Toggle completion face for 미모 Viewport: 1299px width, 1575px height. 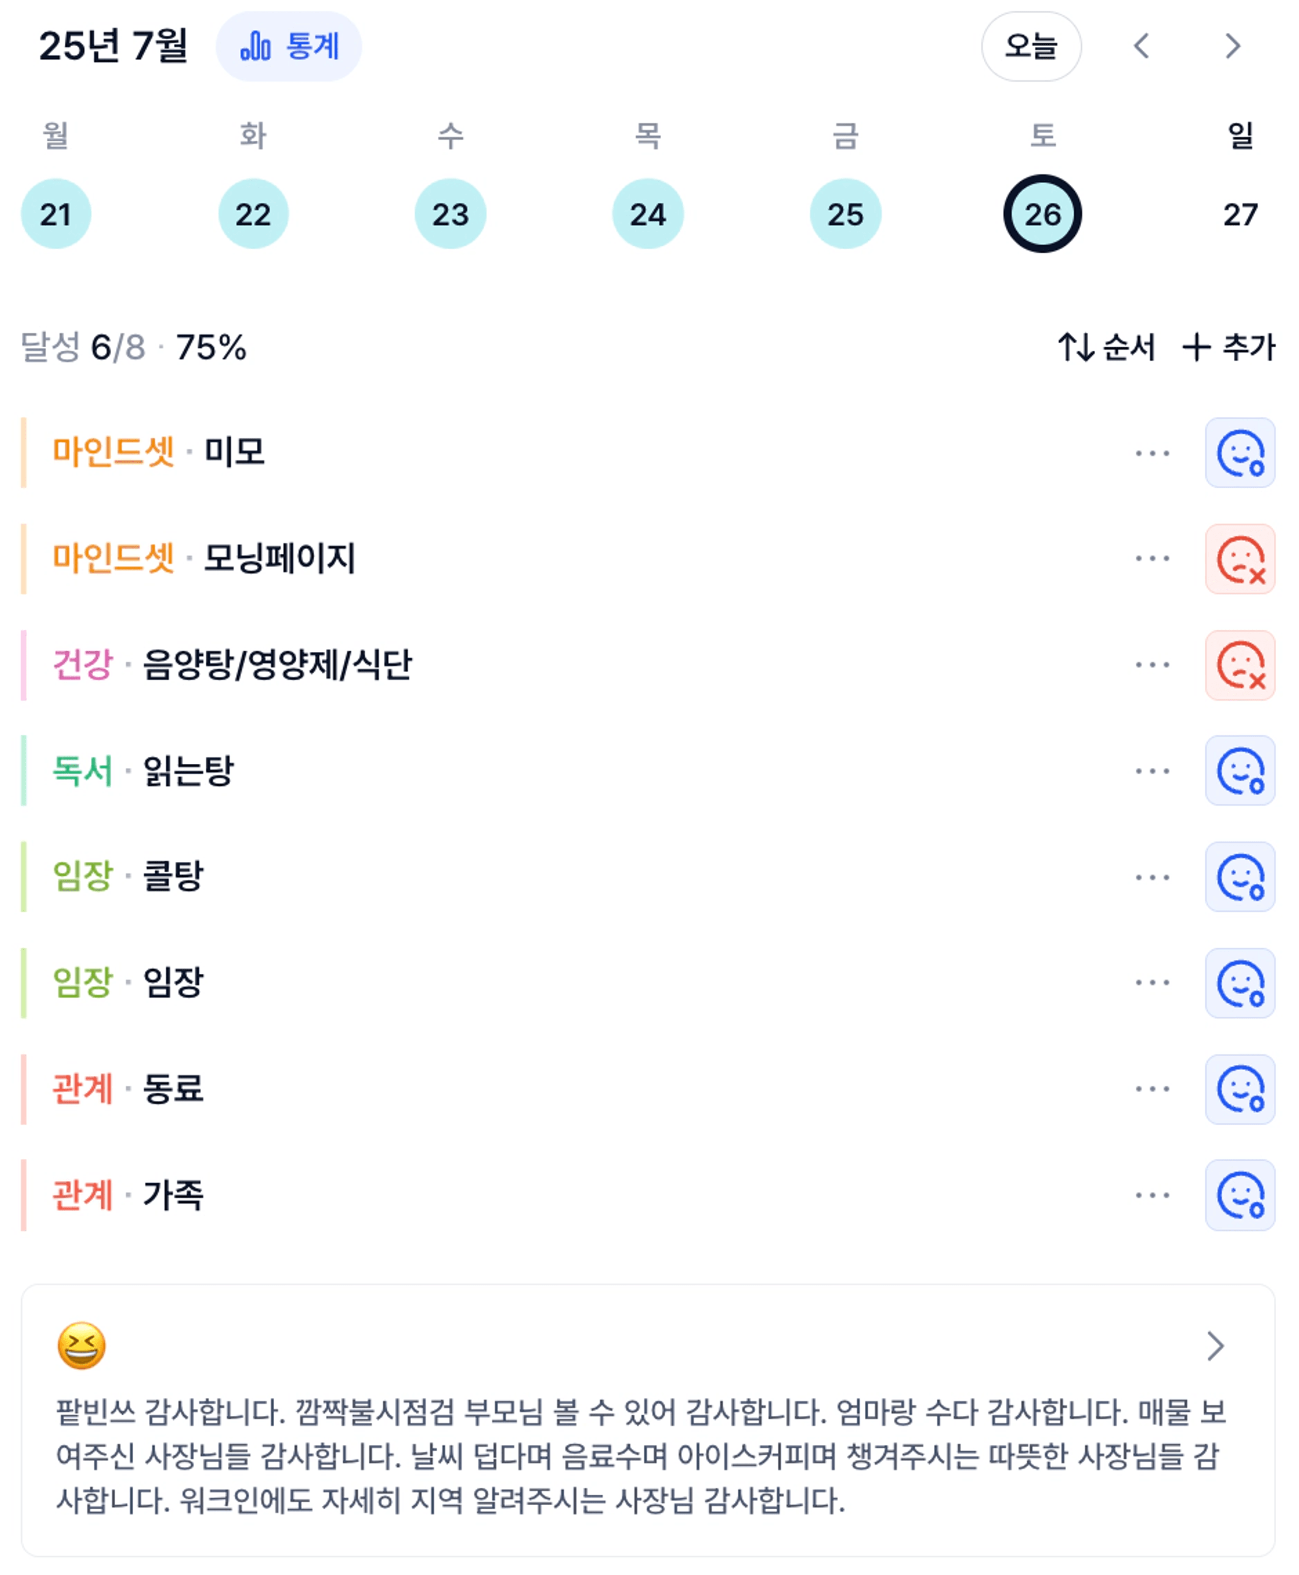(x=1240, y=453)
